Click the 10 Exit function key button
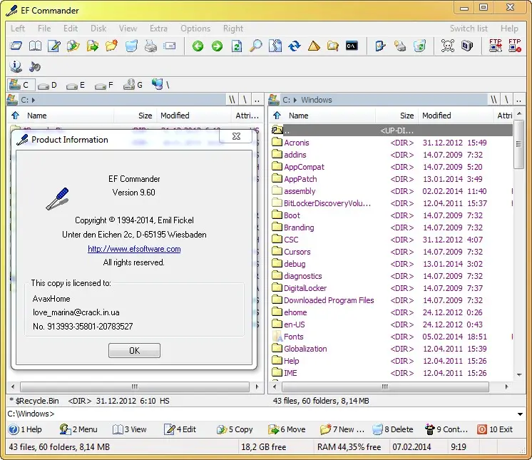Screen dimensions: 532x460 click(x=496, y=429)
